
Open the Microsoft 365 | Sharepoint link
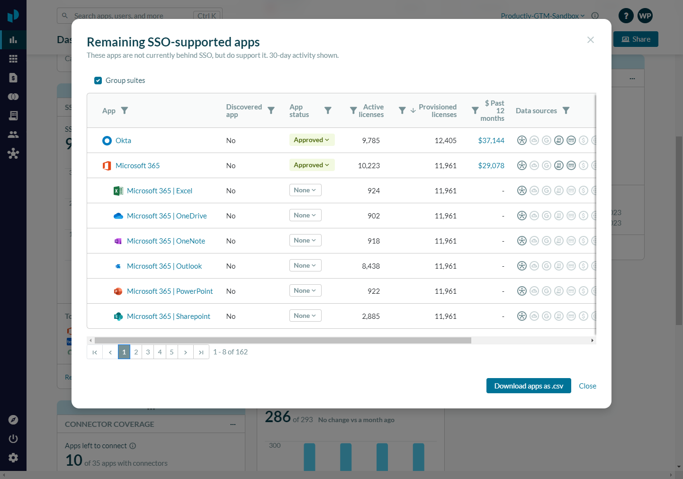pyautogui.click(x=169, y=316)
